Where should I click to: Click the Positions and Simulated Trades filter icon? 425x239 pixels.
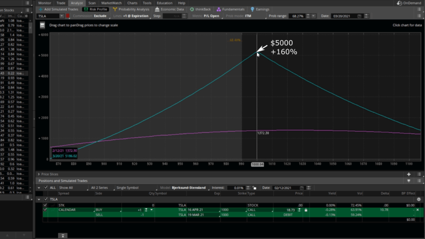pos(409,181)
